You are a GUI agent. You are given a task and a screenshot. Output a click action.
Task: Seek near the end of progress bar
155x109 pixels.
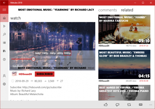(x=91, y=59)
